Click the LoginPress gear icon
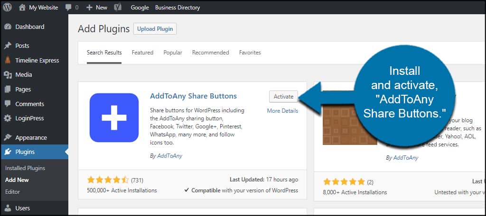 point(8,118)
